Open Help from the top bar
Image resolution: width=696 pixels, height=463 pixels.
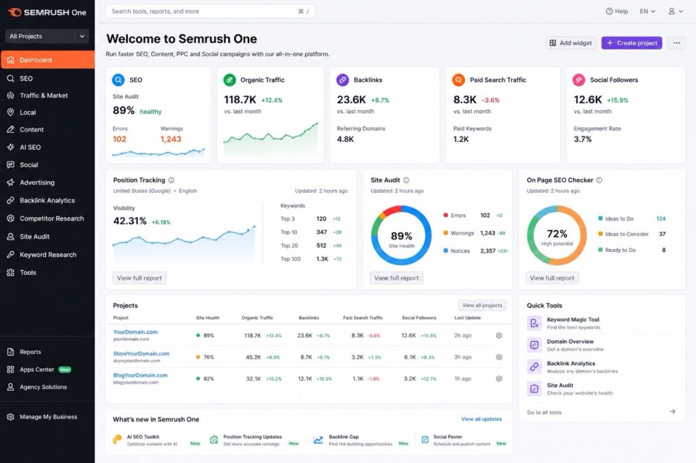point(617,11)
